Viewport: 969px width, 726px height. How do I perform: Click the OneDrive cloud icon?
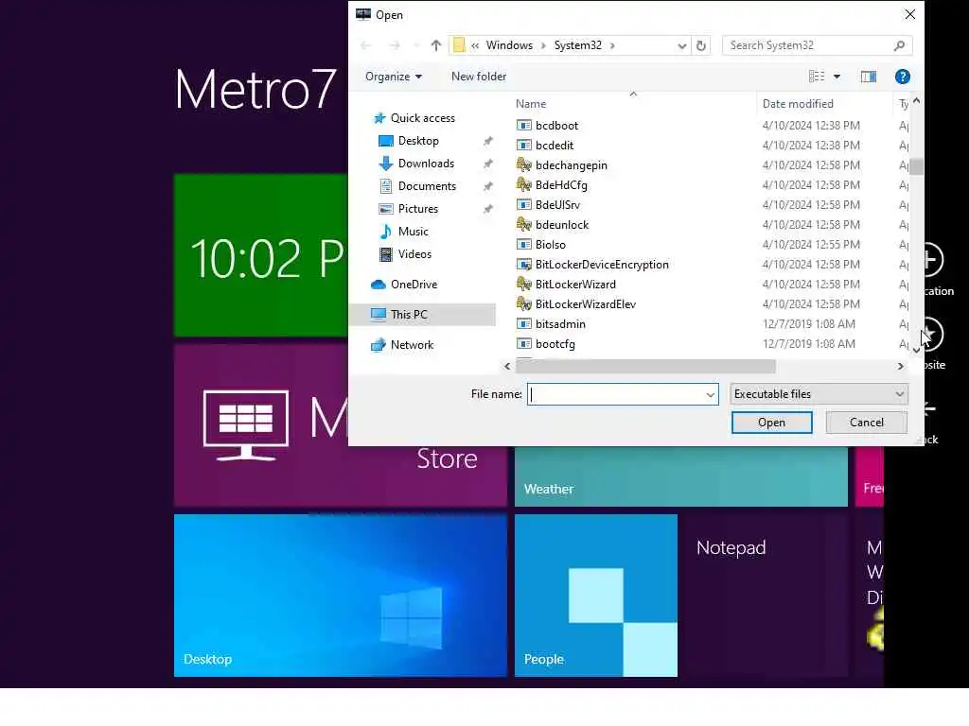(379, 285)
